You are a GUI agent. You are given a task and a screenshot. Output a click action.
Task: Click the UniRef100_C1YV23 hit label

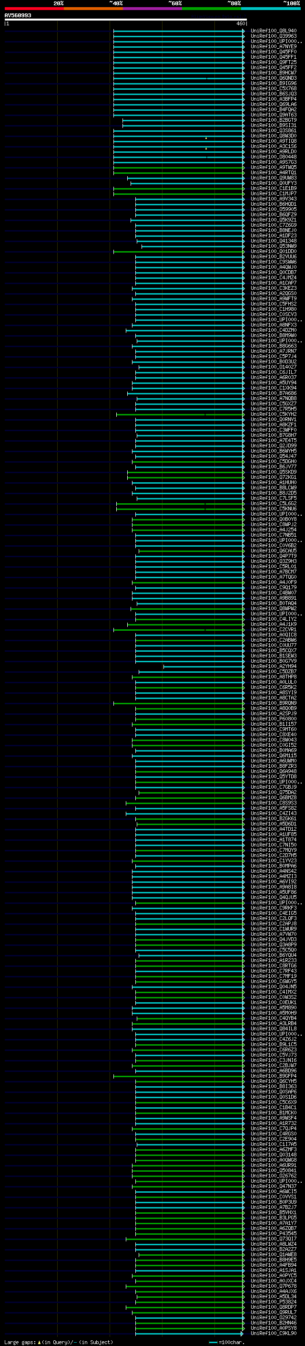click(273, 860)
